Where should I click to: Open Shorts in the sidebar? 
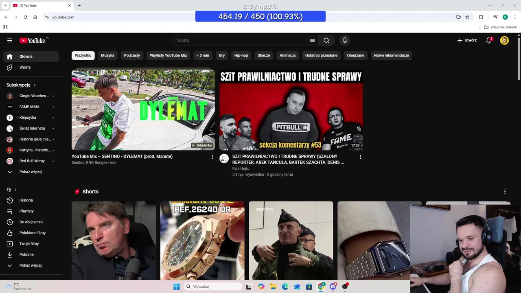(x=31, y=67)
